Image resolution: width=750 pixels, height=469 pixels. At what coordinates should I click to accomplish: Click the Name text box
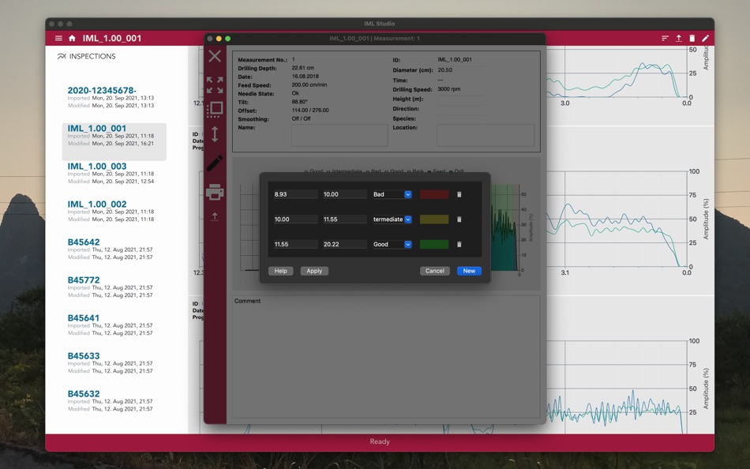pyautogui.click(x=339, y=136)
